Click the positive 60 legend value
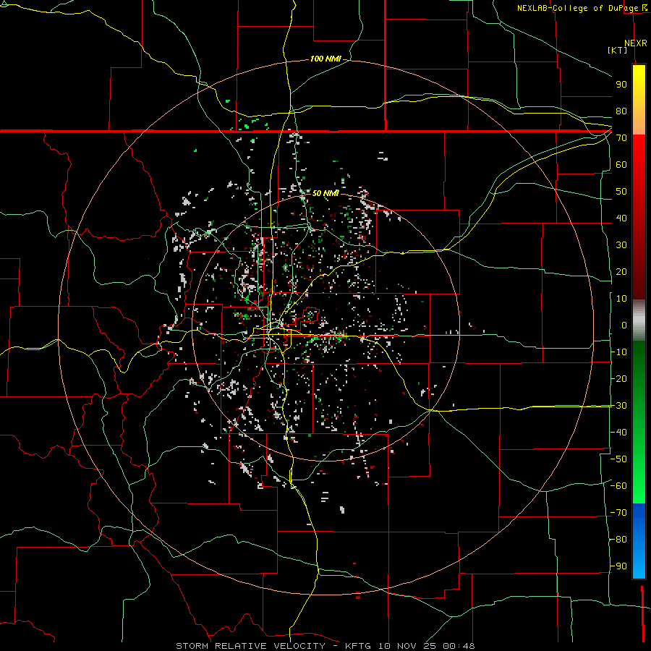651x651 pixels. pyautogui.click(x=621, y=165)
